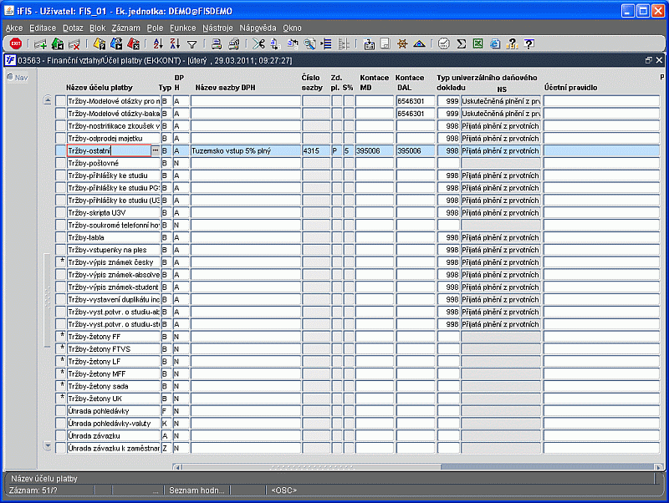Click the Sigma sum icon

[462, 43]
